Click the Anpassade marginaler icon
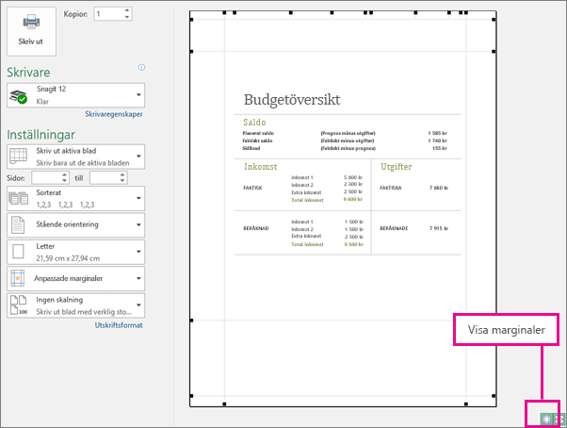 pos(18,278)
